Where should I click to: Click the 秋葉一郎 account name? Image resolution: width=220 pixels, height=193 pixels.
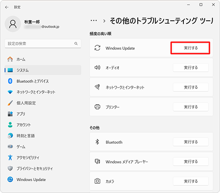(32, 22)
